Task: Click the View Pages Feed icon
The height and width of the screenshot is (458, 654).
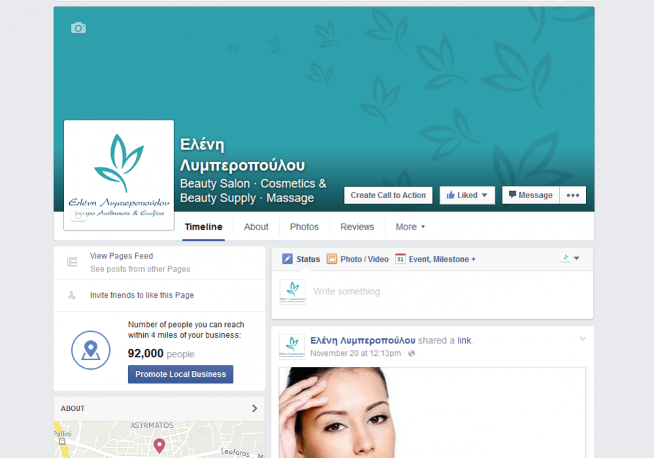Action: [72, 262]
